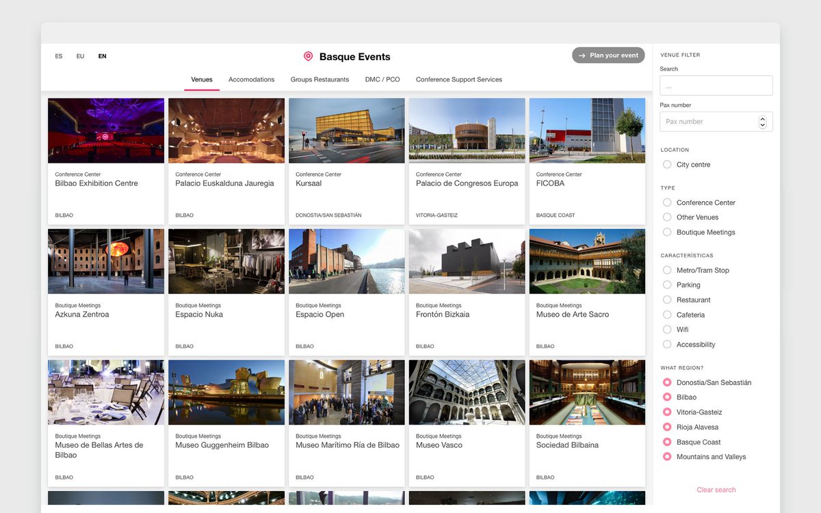This screenshot has height=513, width=821.
Task: Go to the DMC / PCO tab
Action: tap(382, 79)
